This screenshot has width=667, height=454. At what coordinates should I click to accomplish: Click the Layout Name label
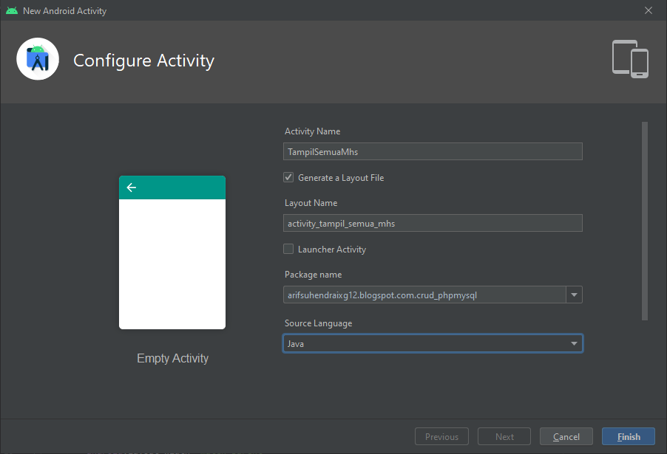pos(311,203)
